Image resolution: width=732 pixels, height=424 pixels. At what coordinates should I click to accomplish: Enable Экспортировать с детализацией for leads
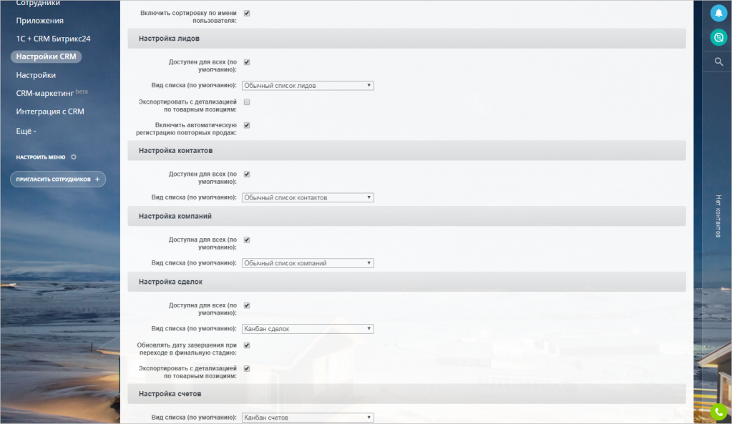(x=247, y=102)
